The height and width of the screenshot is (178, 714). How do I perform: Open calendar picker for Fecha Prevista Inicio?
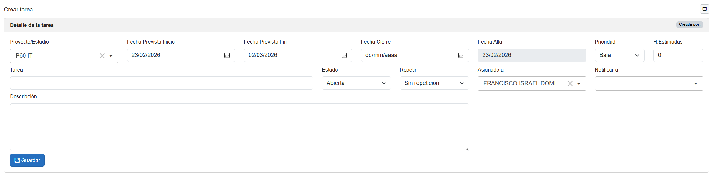[x=227, y=55]
